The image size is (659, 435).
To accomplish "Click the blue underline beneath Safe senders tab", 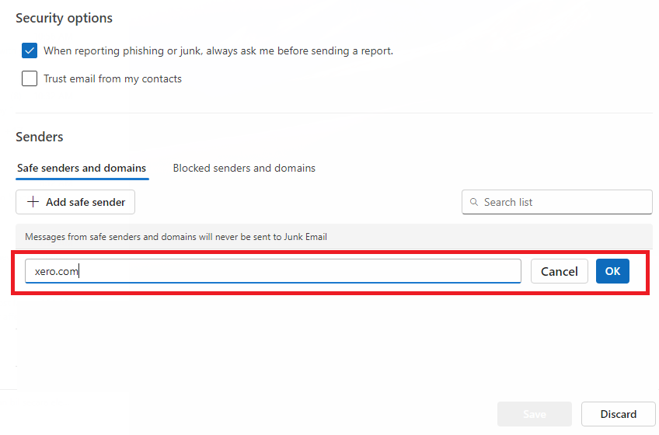I will pyautogui.click(x=82, y=179).
